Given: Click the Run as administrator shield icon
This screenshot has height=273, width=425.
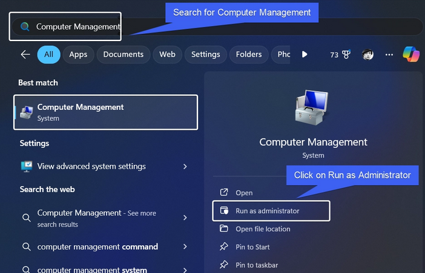Looking at the screenshot, I should coord(224,211).
